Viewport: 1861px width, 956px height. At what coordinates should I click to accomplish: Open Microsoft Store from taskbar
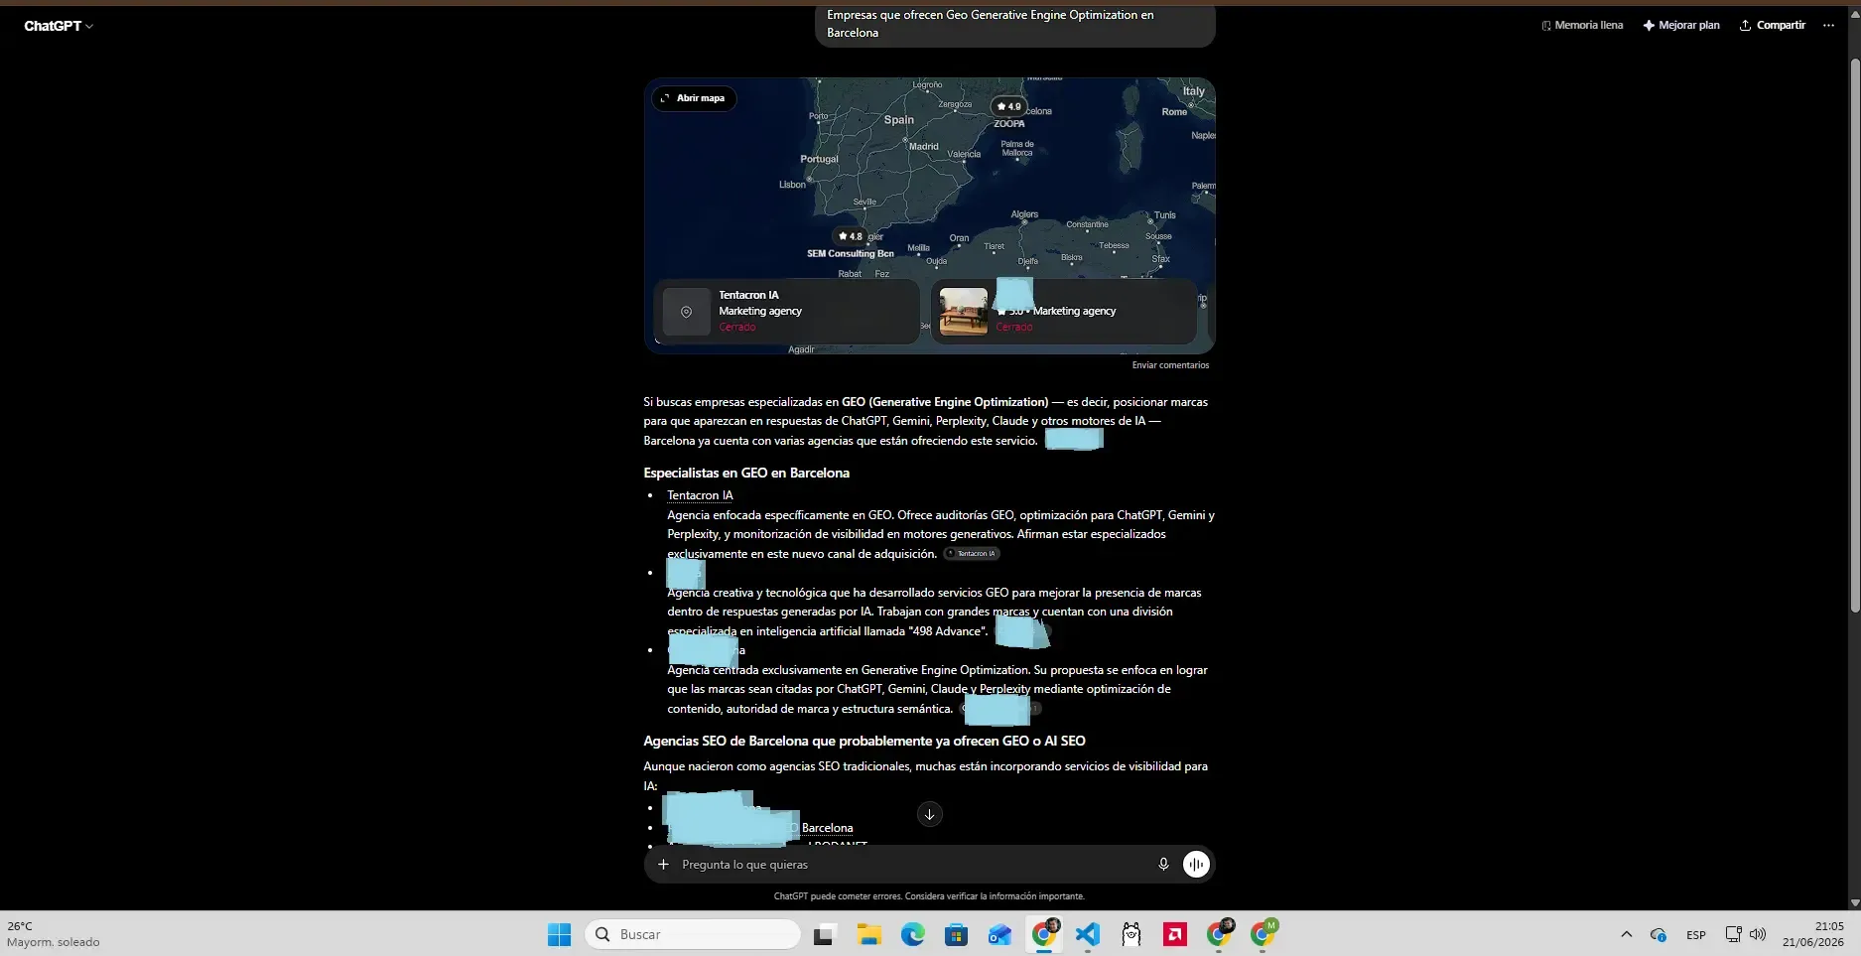coord(956,934)
